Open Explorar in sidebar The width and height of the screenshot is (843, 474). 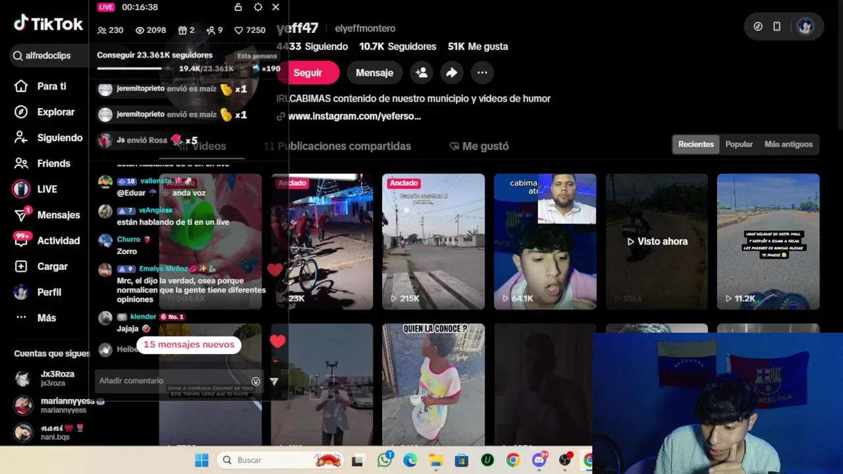[45, 112]
